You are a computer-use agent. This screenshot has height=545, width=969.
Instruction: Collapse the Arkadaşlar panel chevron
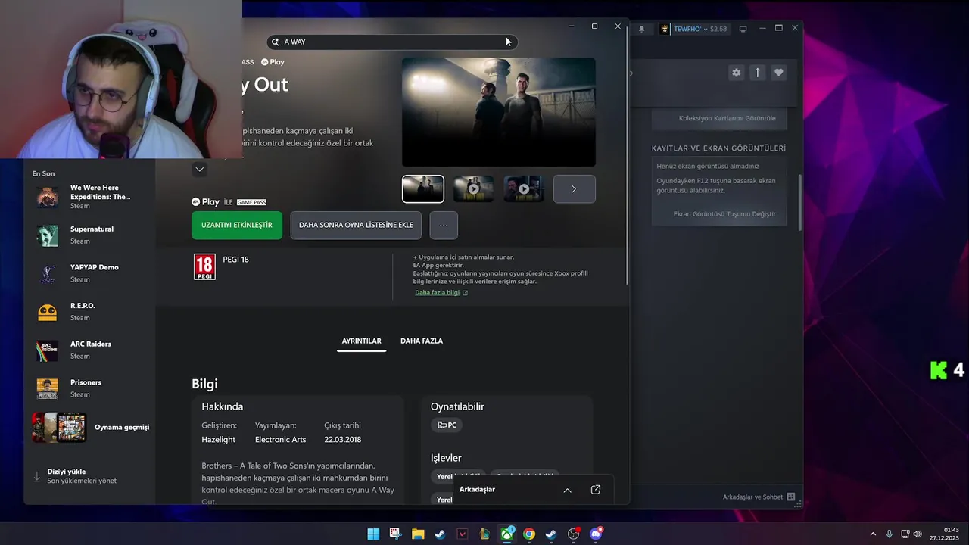click(x=567, y=490)
